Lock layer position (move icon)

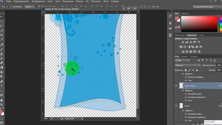[x=193, y=70]
